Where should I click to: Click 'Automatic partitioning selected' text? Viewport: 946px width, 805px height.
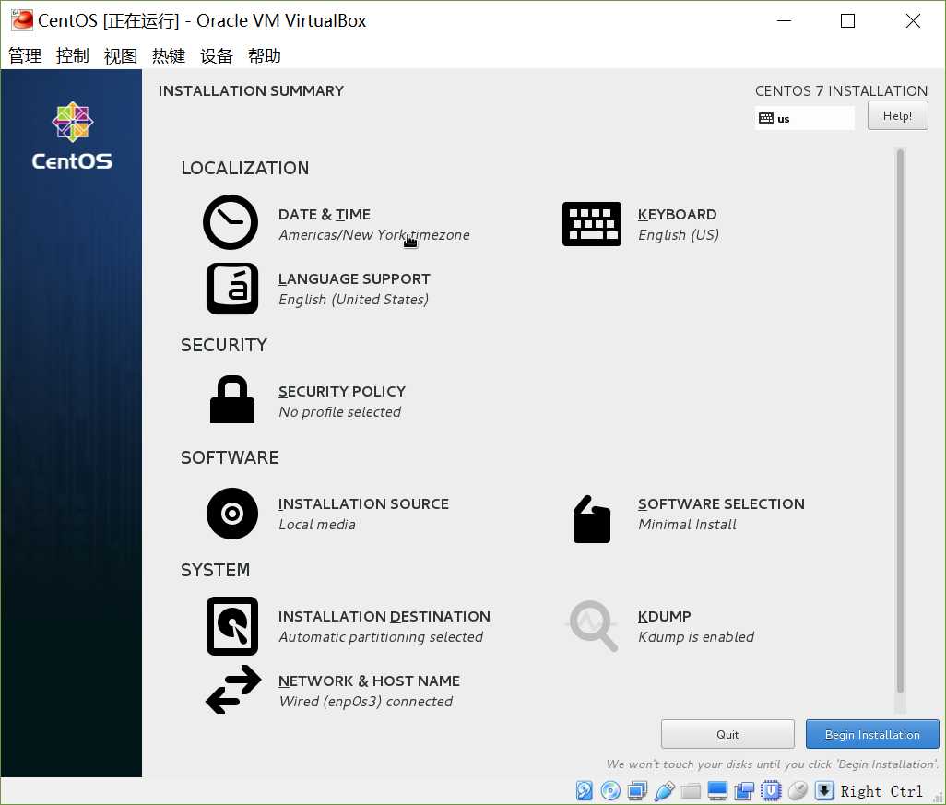pyautogui.click(x=381, y=637)
